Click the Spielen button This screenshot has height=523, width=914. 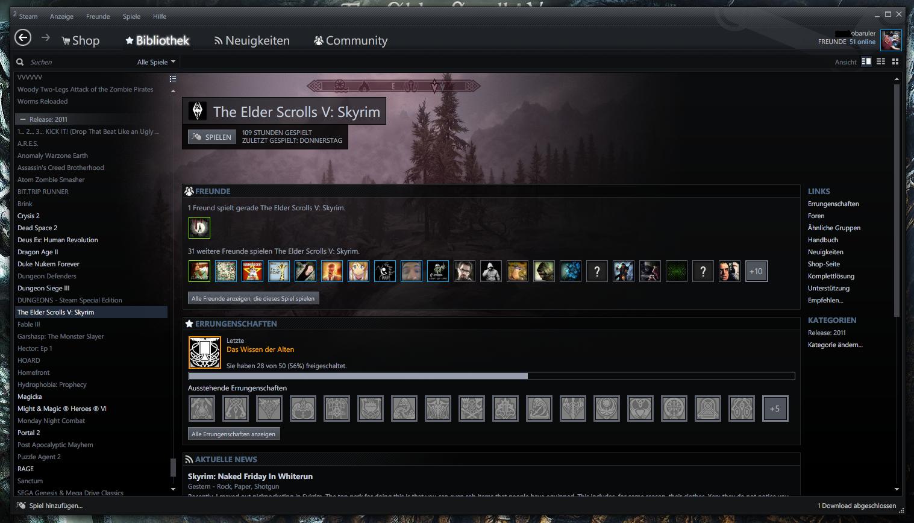pyautogui.click(x=212, y=137)
